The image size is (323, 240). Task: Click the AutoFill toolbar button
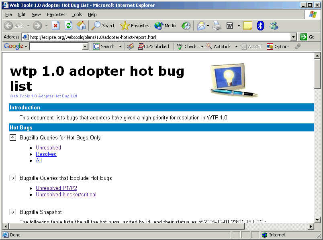(252, 46)
